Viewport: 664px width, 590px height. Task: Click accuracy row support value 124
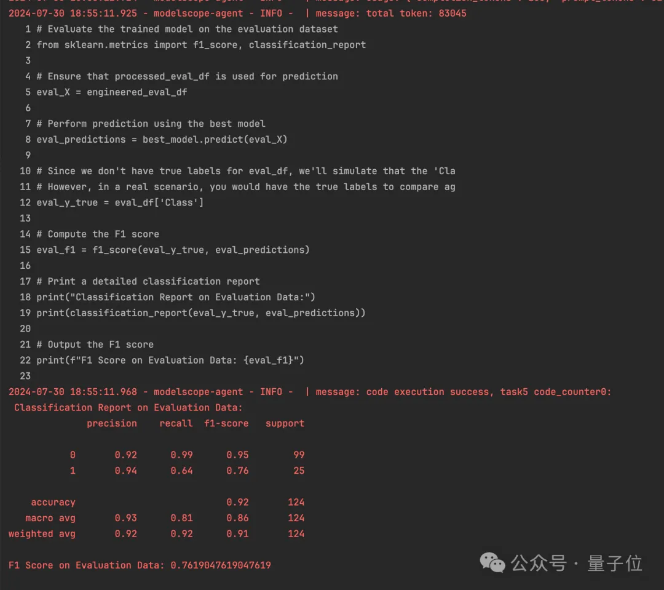click(x=296, y=502)
